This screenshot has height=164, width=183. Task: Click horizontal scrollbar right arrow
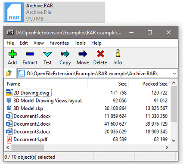(167, 147)
